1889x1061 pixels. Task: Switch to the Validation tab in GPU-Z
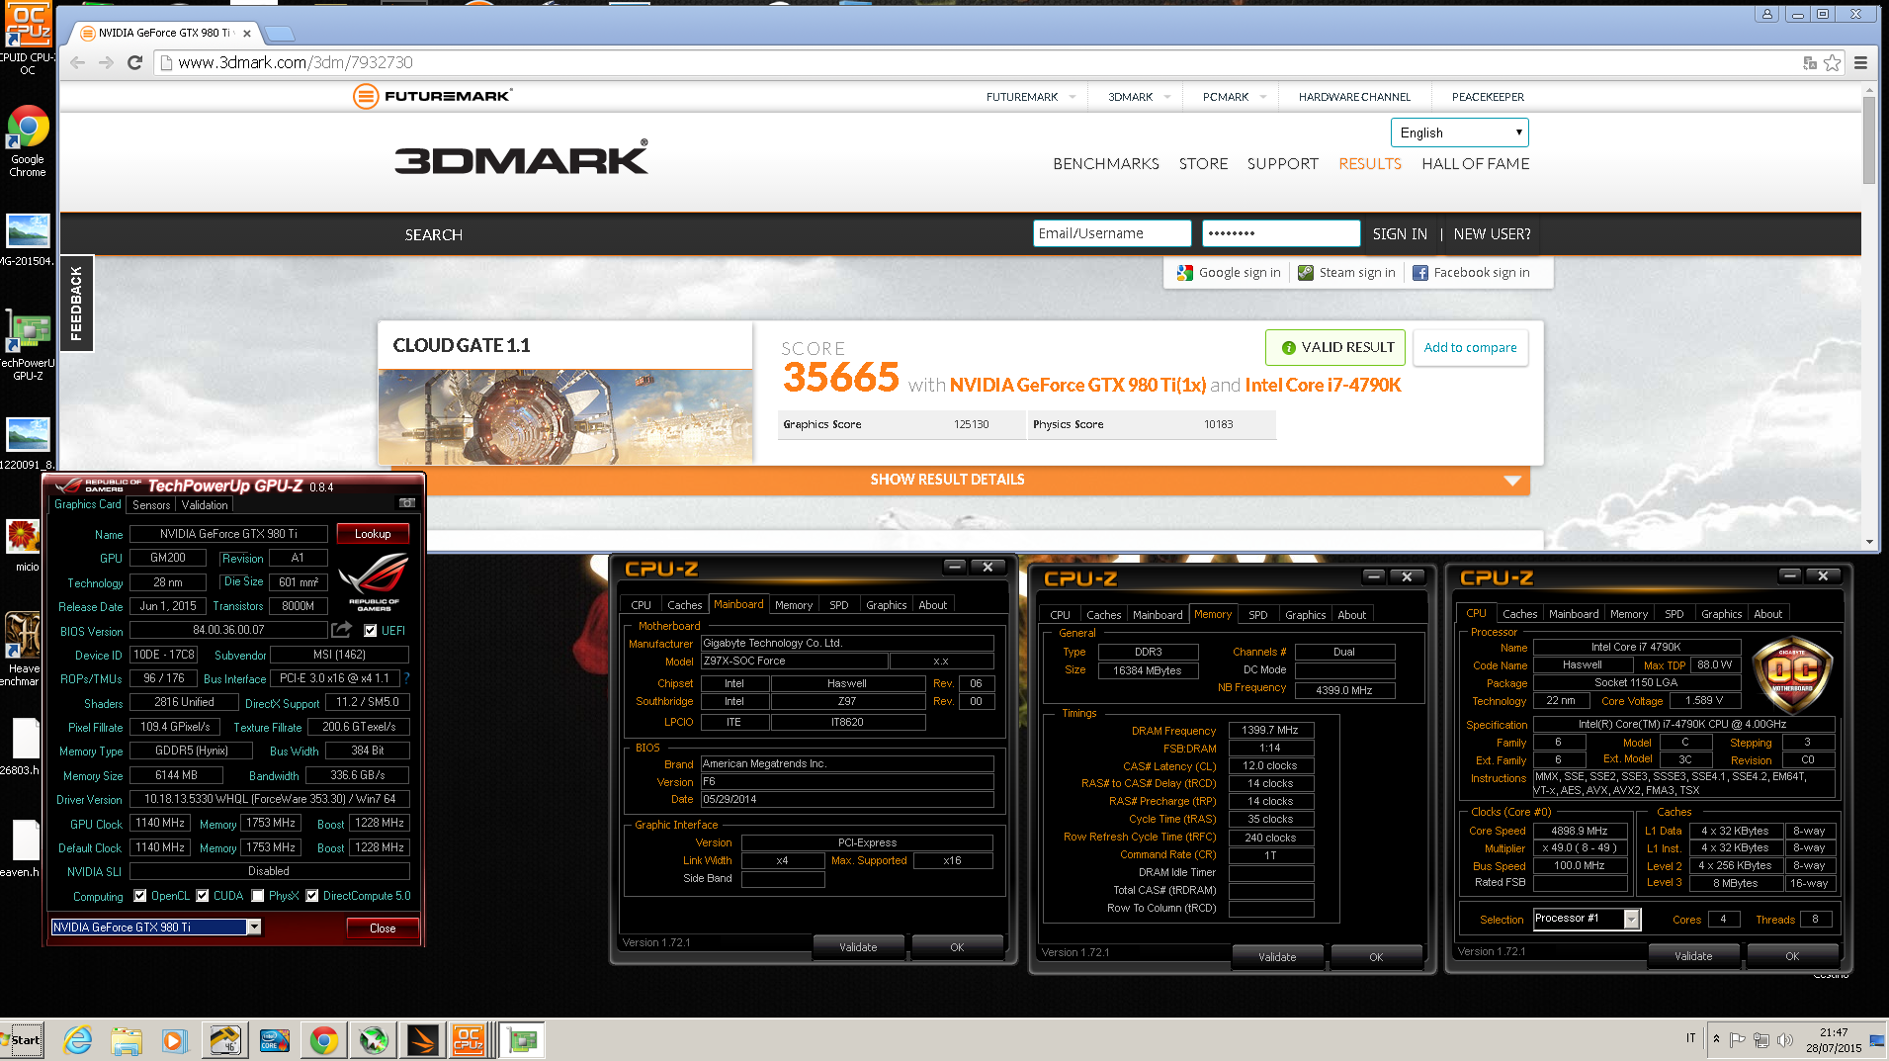205,504
